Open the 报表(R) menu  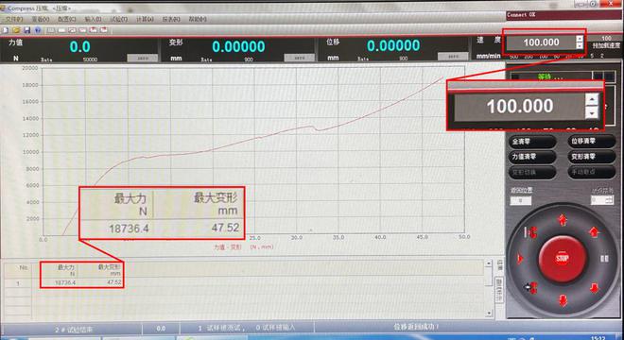click(171, 19)
